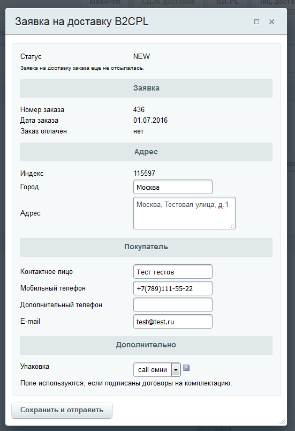Viewport: 295px width, 431px height.
Task: Click the Покупатель section header
Action: [146, 247]
